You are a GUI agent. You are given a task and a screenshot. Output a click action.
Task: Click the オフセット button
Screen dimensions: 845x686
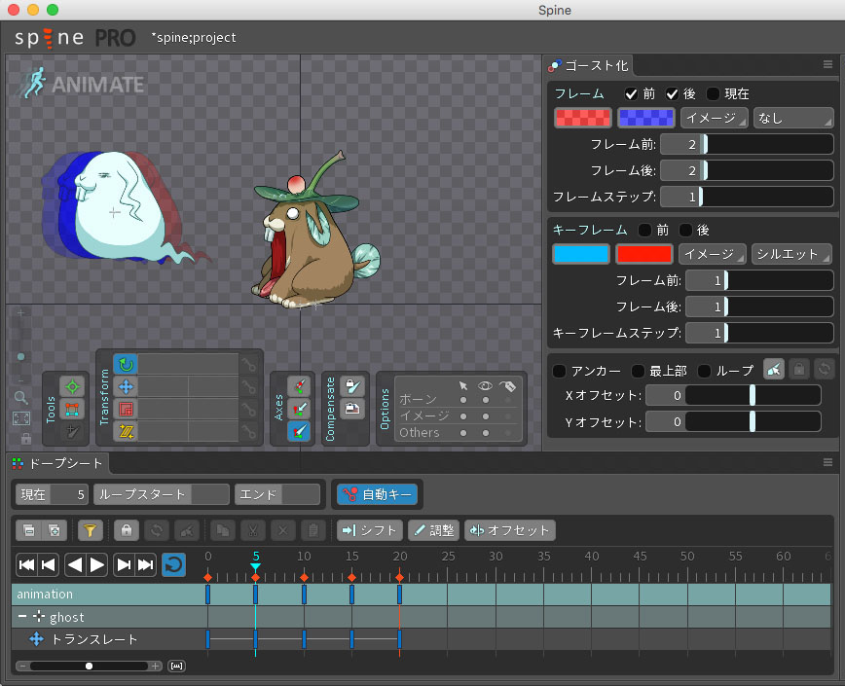tap(510, 531)
